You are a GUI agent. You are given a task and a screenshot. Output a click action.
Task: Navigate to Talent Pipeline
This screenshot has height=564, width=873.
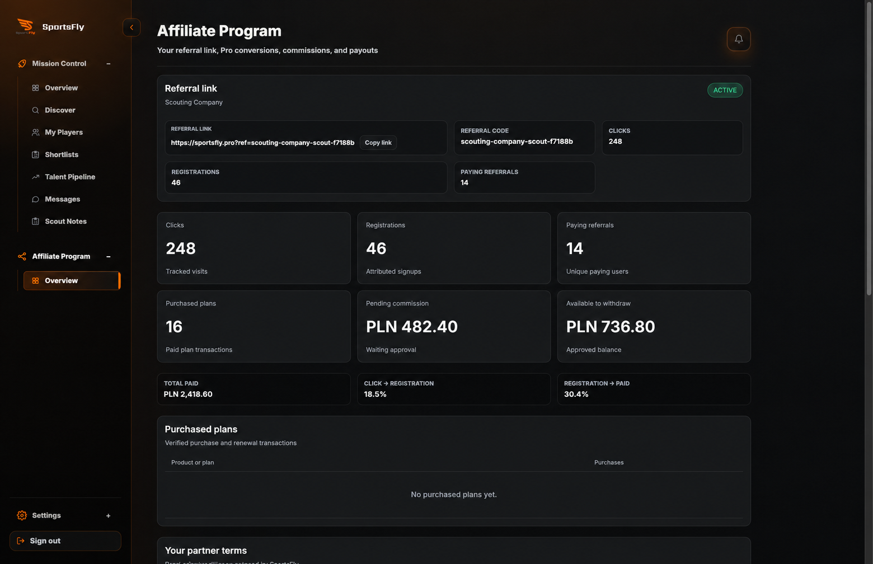point(69,177)
